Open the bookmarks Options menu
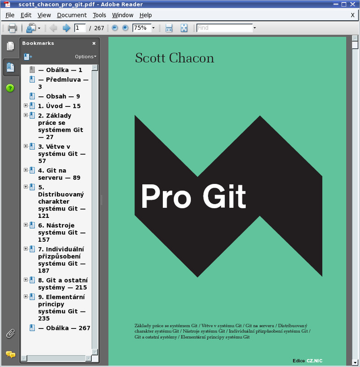Image resolution: width=360 pixels, height=367 pixels. (85, 56)
